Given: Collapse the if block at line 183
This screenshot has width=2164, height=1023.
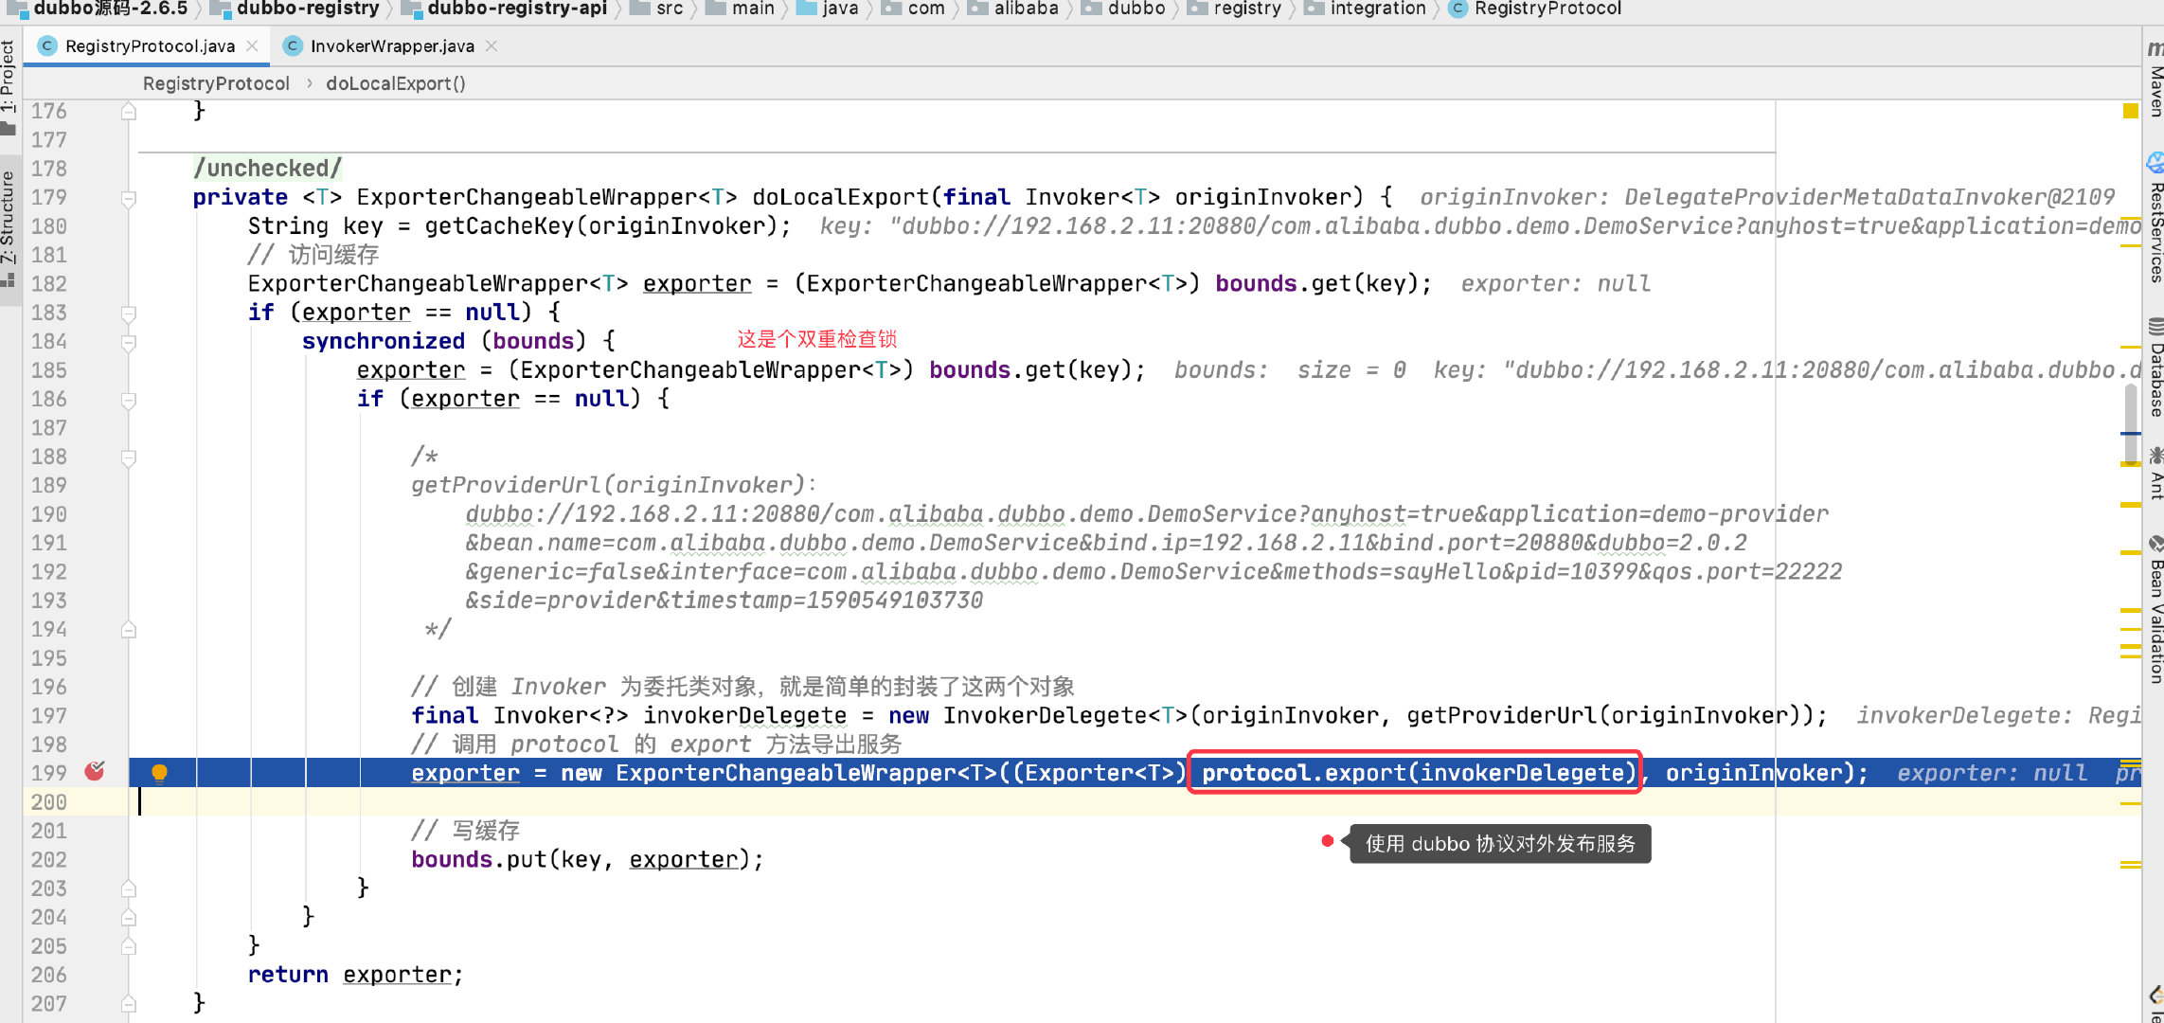Looking at the screenshot, I should tap(129, 314).
